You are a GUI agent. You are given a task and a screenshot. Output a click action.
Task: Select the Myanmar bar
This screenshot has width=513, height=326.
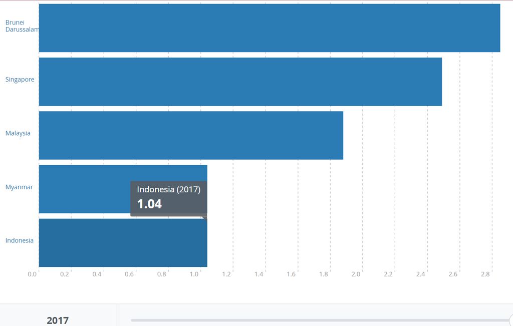(84, 189)
